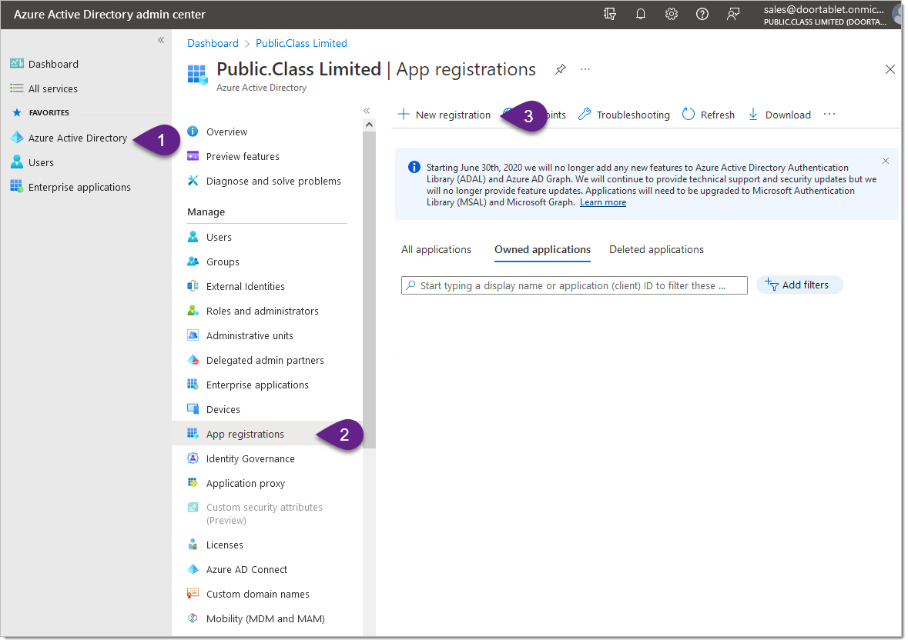Switch to the All applications tab
The image size is (908, 643).
(436, 249)
